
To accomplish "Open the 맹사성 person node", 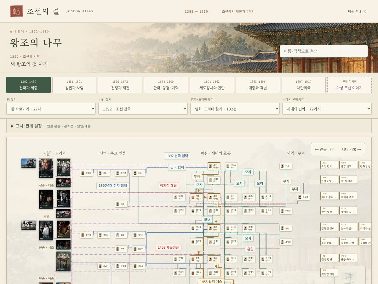I will pos(139,235).
